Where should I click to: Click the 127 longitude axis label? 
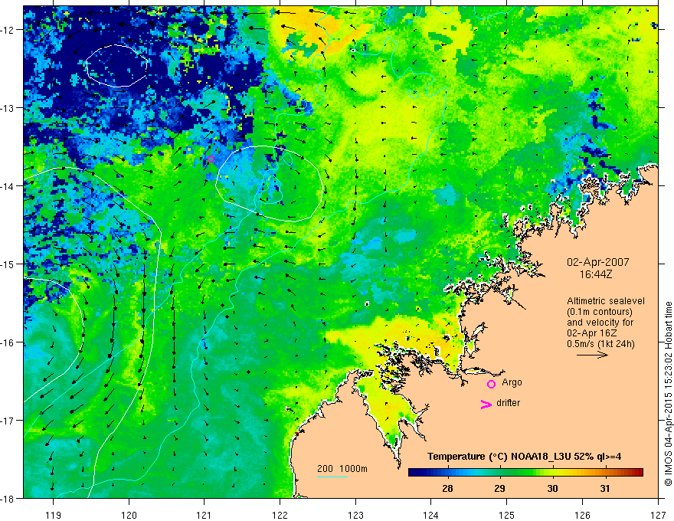(658, 515)
